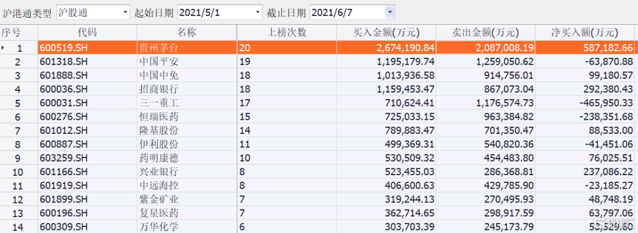The height and width of the screenshot is (233, 638).
Task: Expand the 起始日期 date dropdown
Action: [258, 12]
